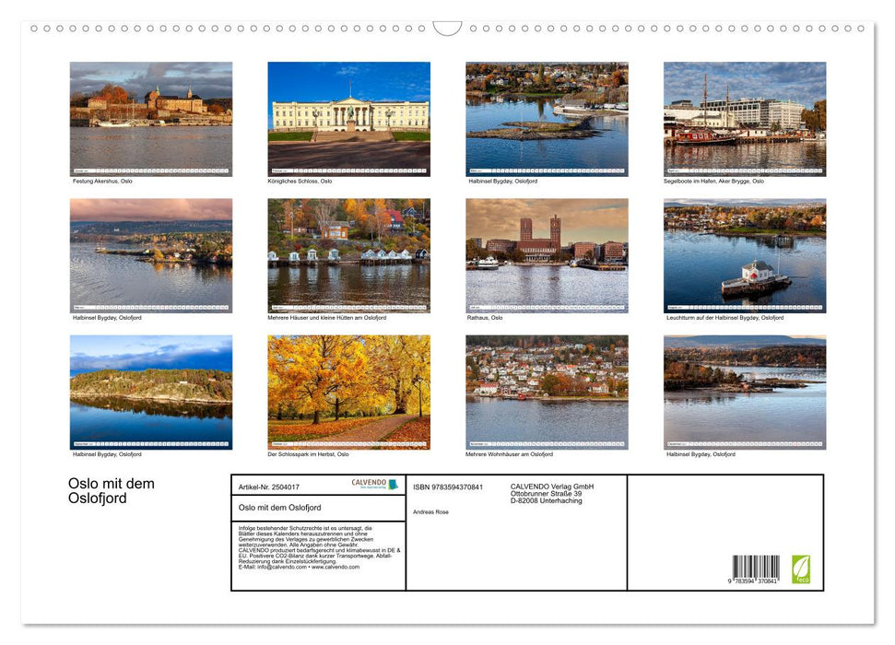Click the address line 'Ottobrunner Straße 39'
Image resolution: width=895 pixels, height=645 pixels.
click(x=547, y=494)
